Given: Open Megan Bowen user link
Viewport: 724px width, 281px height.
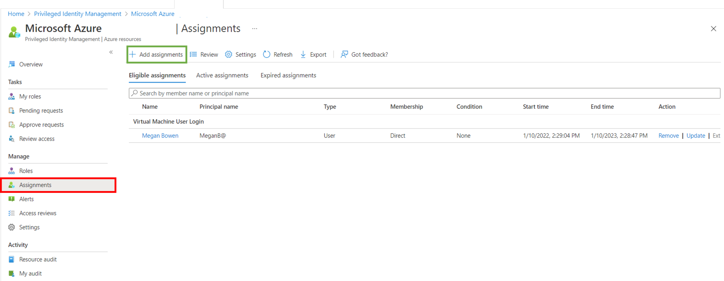Looking at the screenshot, I should [160, 136].
